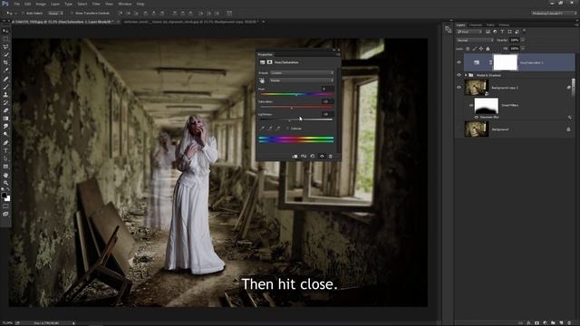Select the Rectangular Marquee tool
The height and width of the screenshot is (326, 580).
5,39
